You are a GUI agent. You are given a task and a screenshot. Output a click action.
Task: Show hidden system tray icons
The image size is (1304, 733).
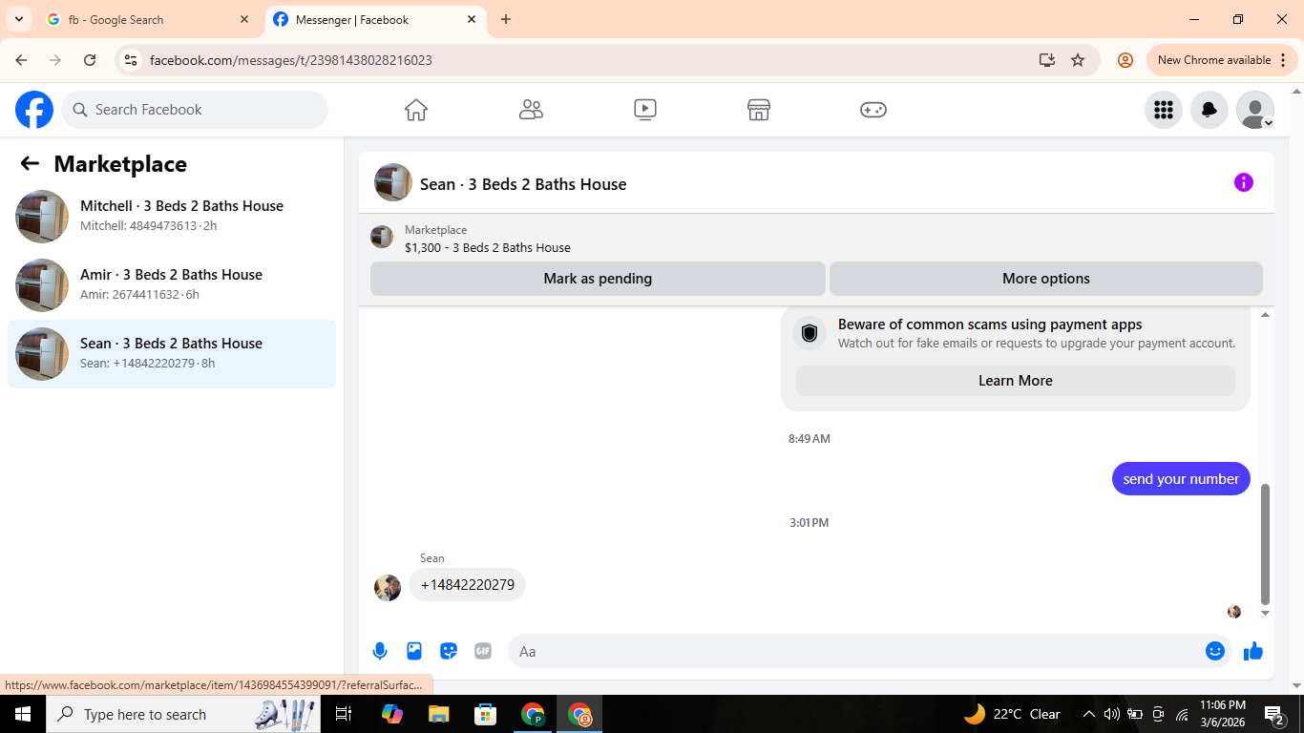[1088, 714]
